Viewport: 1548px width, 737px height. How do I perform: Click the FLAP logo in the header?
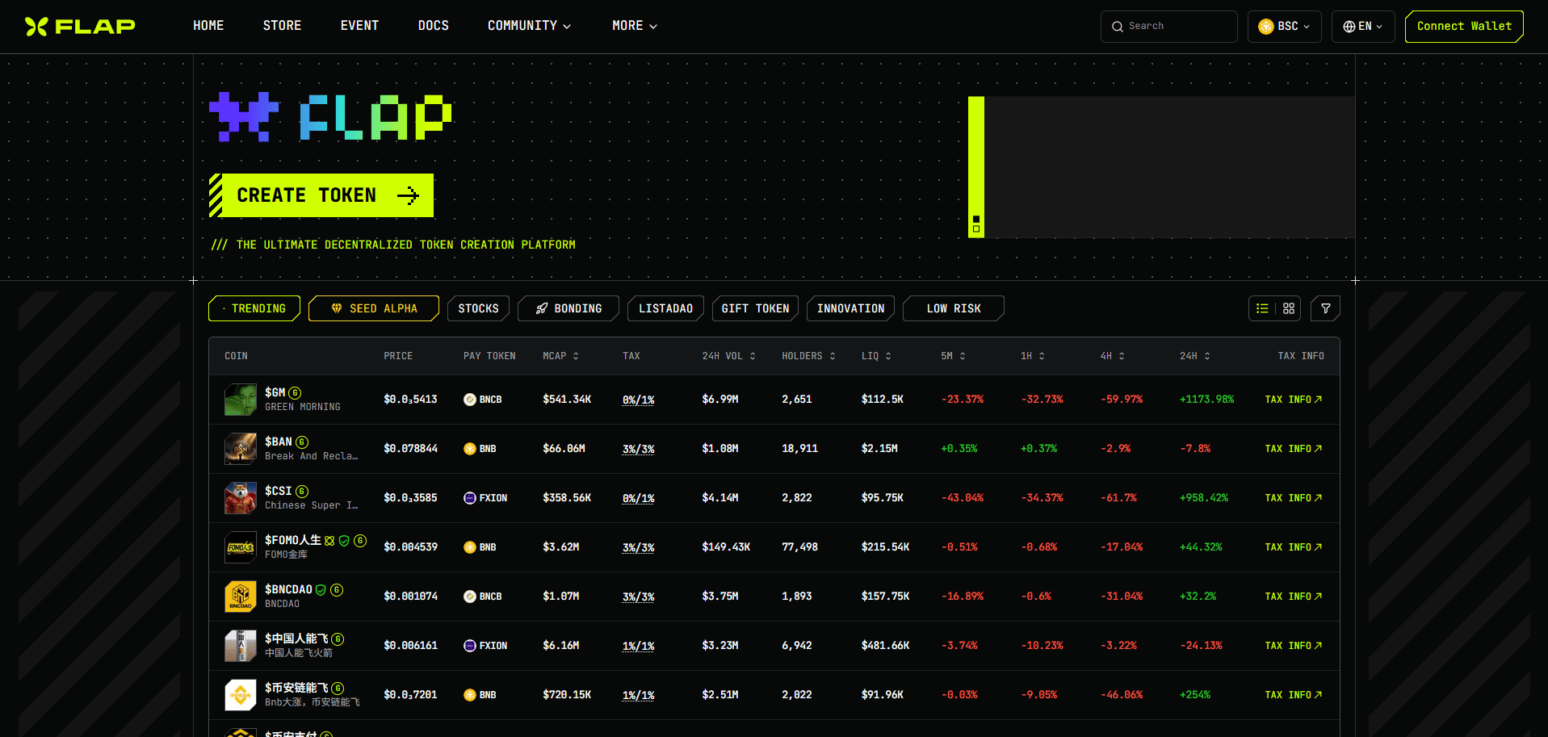pos(80,26)
